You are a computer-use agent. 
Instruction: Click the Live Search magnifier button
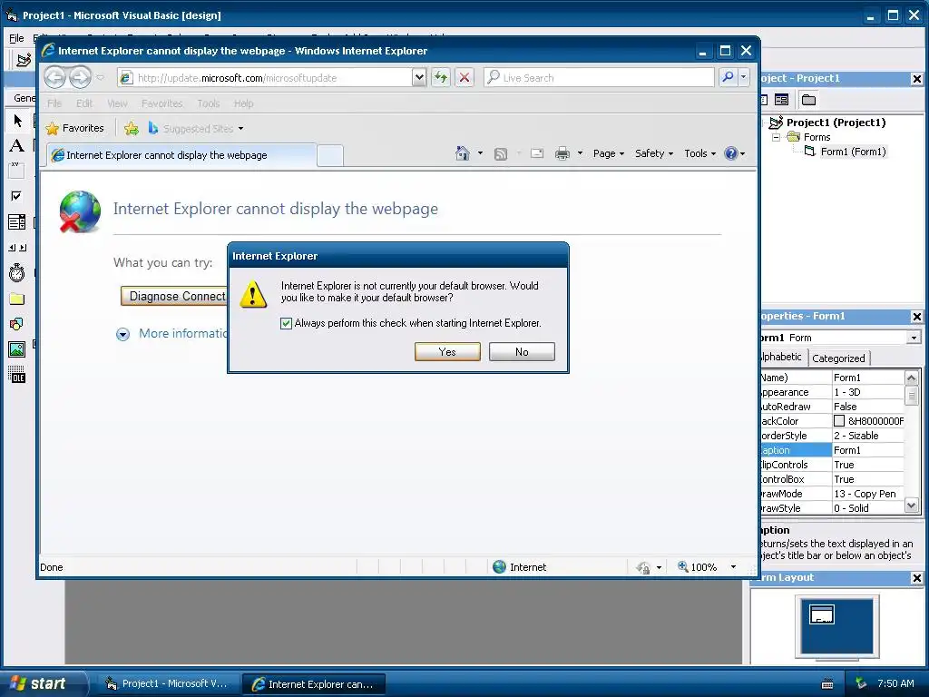click(x=728, y=77)
